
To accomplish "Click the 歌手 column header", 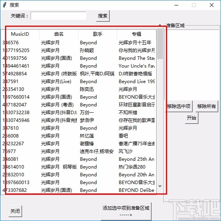I will (x=98, y=34).
